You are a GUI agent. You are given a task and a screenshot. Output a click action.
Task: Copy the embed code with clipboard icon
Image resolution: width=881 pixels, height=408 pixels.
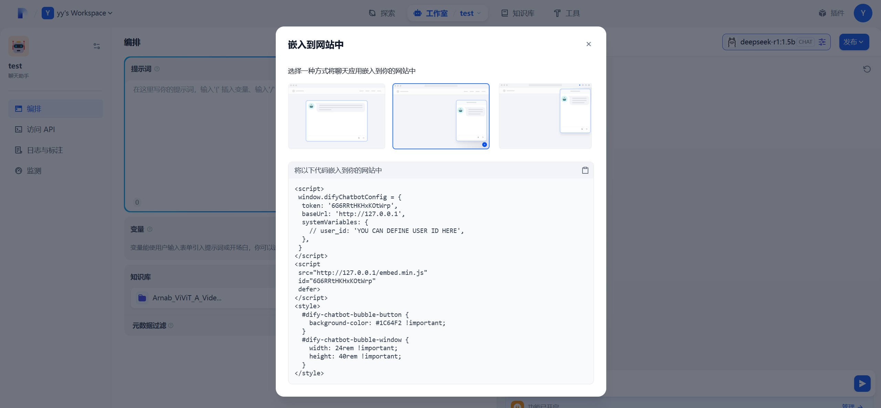click(x=585, y=170)
